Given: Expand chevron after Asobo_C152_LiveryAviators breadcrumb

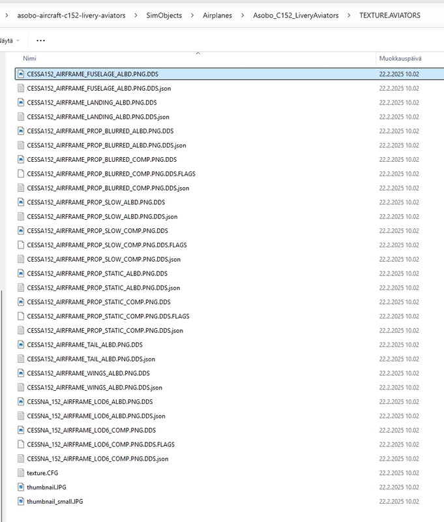Looking at the screenshot, I should (x=349, y=15).
